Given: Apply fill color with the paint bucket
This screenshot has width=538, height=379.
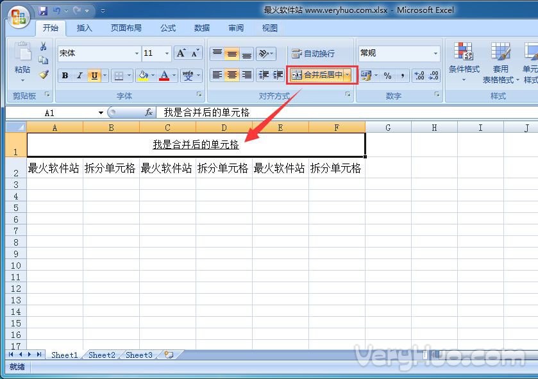Looking at the screenshot, I should pyautogui.click(x=143, y=76).
